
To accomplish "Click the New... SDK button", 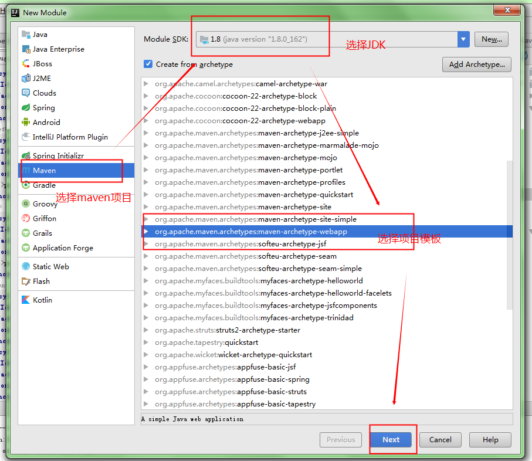I will [x=492, y=39].
